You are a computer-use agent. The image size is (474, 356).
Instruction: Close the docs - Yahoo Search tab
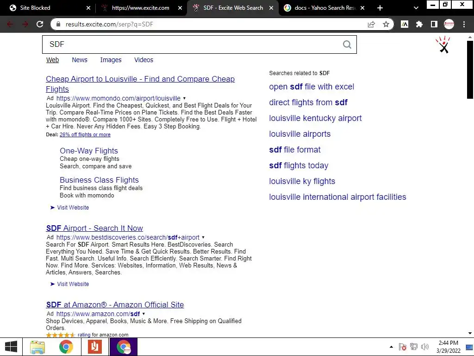[x=362, y=8]
